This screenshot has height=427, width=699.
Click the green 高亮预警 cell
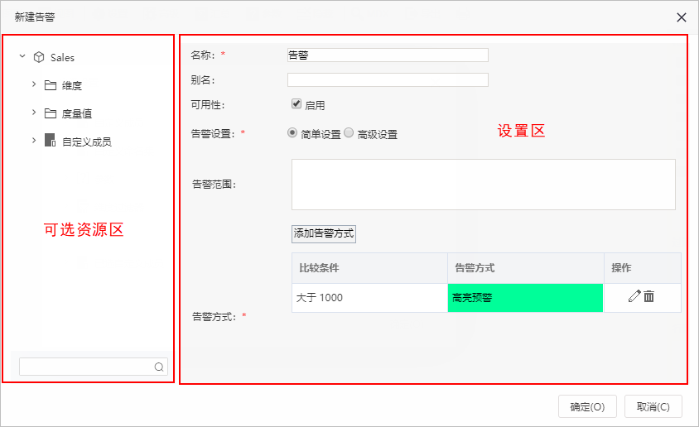(526, 298)
